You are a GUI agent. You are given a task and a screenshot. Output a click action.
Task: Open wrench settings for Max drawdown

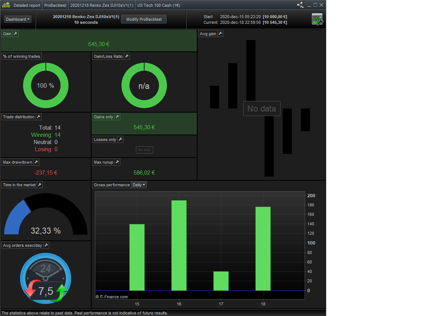36,162
